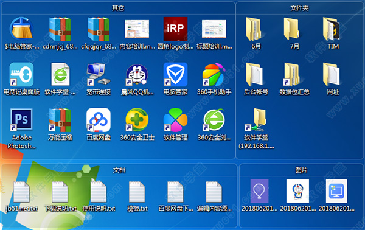Open the Doraemon image thumbnail
The width and height of the screenshot is (365, 230).
point(297,191)
